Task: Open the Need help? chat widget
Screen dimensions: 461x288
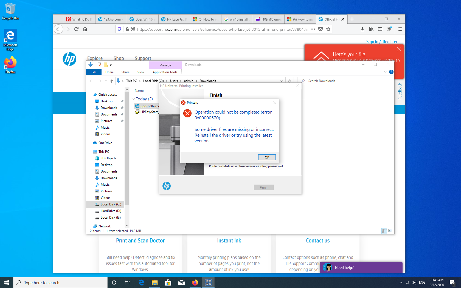Action: point(361,267)
